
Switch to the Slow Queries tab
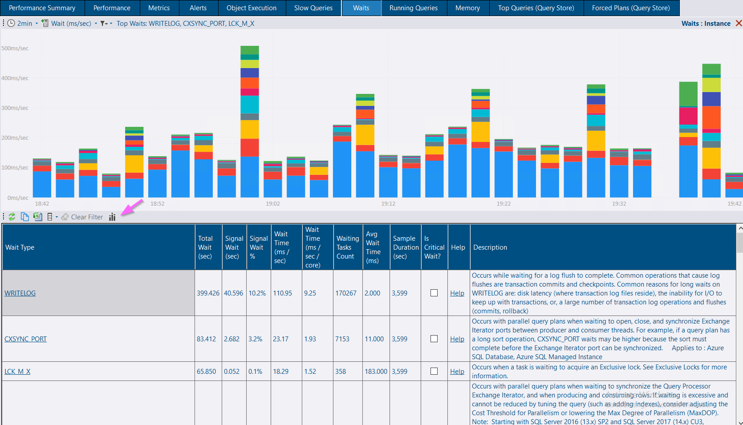click(313, 8)
